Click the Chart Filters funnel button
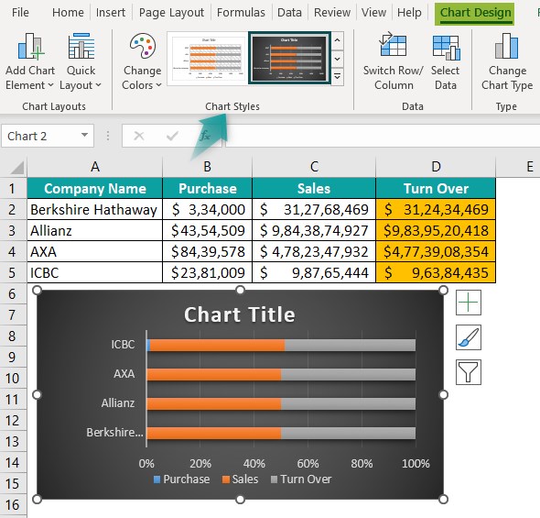 coord(469,372)
